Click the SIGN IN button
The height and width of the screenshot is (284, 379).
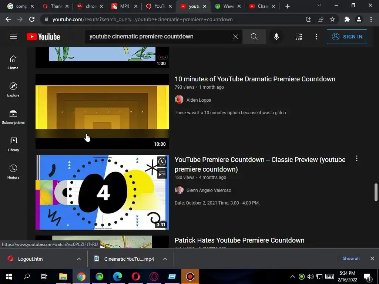pyautogui.click(x=347, y=37)
